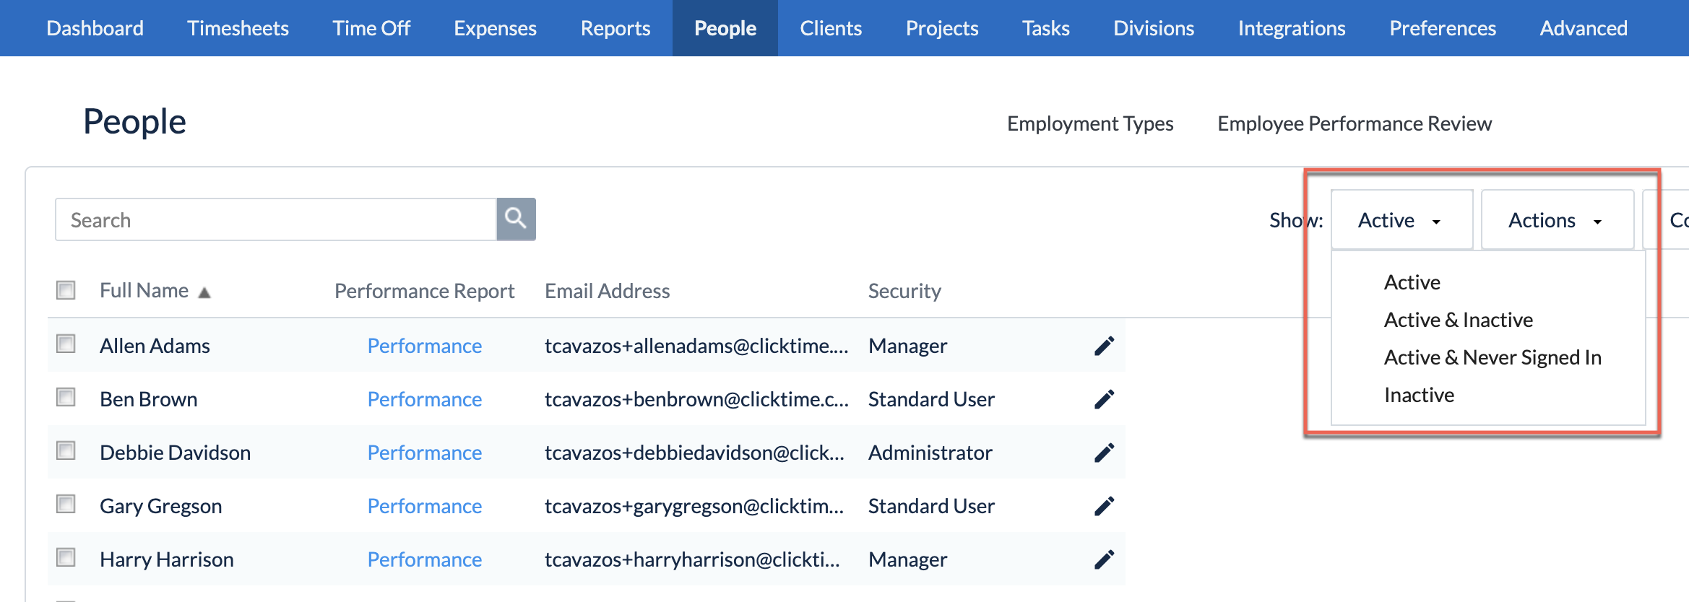Edit Debbie Davidson using pencil icon
Image resolution: width=1689 pixels, height=602 pixels.
[1104, 453]
